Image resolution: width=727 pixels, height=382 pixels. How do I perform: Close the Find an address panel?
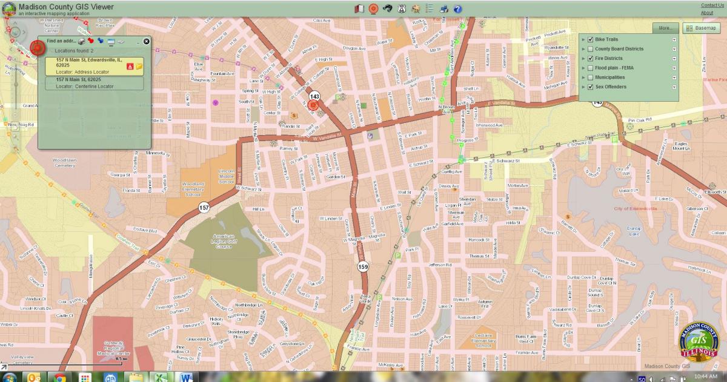pos(146,41)
